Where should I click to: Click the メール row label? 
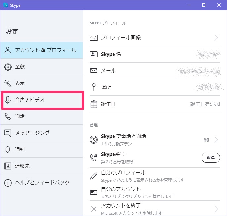[x=109, y=71]
